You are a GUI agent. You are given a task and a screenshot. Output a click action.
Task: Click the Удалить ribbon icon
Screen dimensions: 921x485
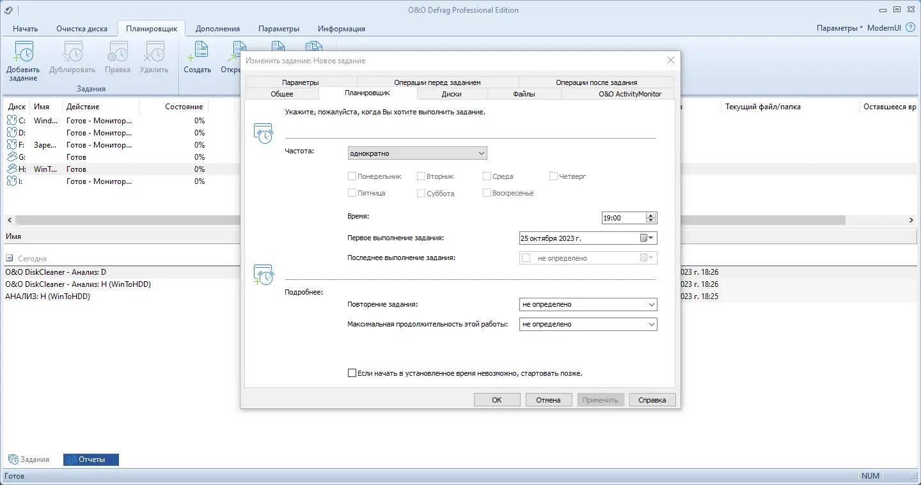(x=154, y=52)
